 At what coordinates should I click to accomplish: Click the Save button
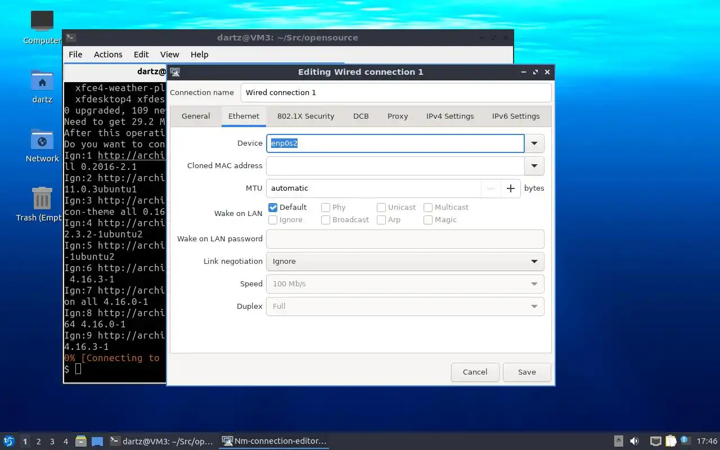pos(526,372)
